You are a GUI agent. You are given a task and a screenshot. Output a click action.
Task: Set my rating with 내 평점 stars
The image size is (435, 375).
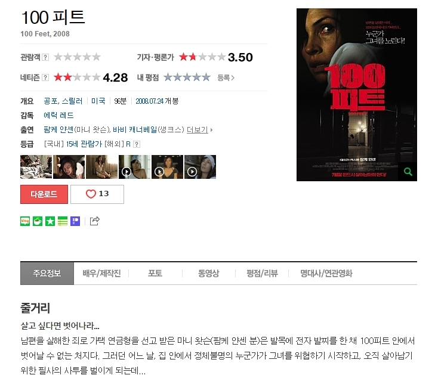pyautogui.click(x=187, y=77)
